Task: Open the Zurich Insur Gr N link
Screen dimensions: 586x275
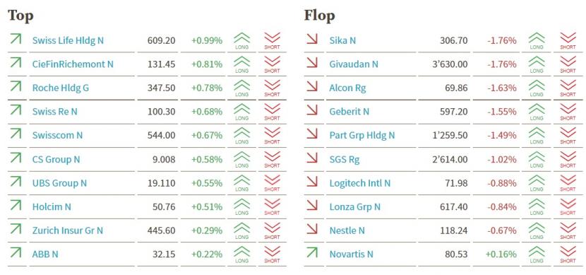Action: click(x=68, y=230)
